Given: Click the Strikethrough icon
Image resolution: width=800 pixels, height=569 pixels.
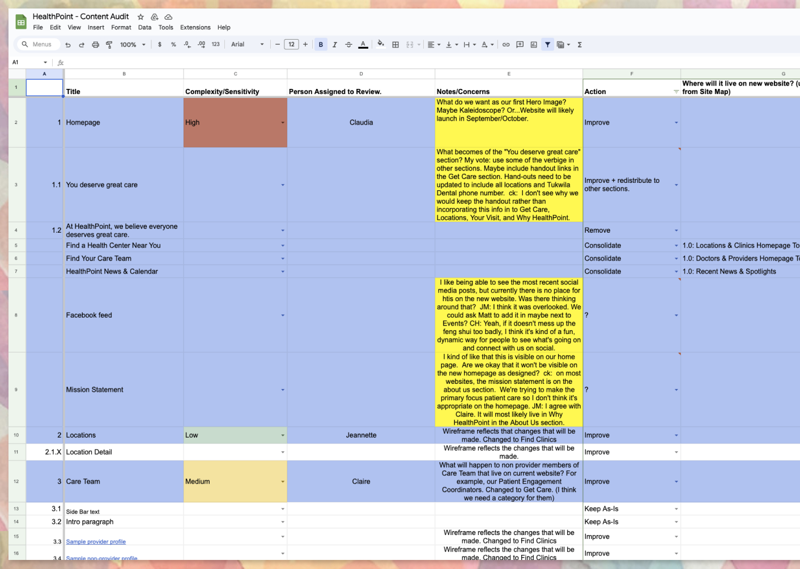Looking at the screenshot, I should [348, 45].
